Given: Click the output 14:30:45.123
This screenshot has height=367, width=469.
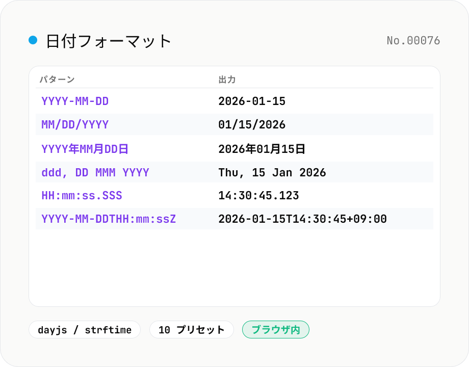Looking at the screenshot, I should (x=259, y=195).
